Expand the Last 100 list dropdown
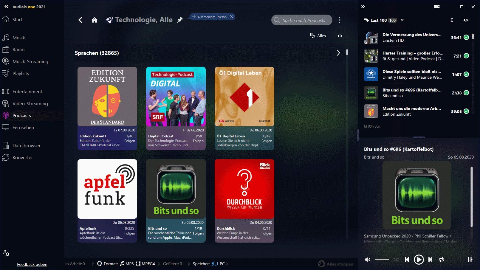The height and width of the screenshot is (270, 480). tap(402, 20)
